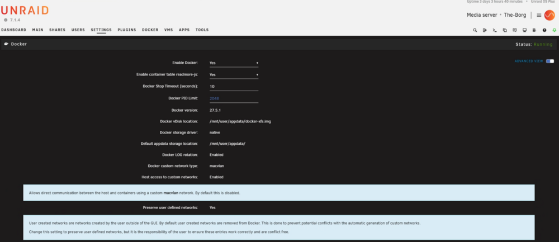
Task: Open the Docker tab in navigation
Action: 150,30
